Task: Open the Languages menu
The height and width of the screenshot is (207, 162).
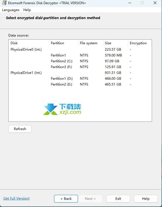Action: [11, 10]
